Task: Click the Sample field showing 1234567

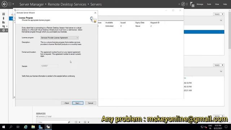Action: click(x=49, y=66)
